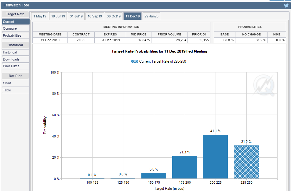Open the Historical data link
Screen dimensions: 291x191
[16, 52]
